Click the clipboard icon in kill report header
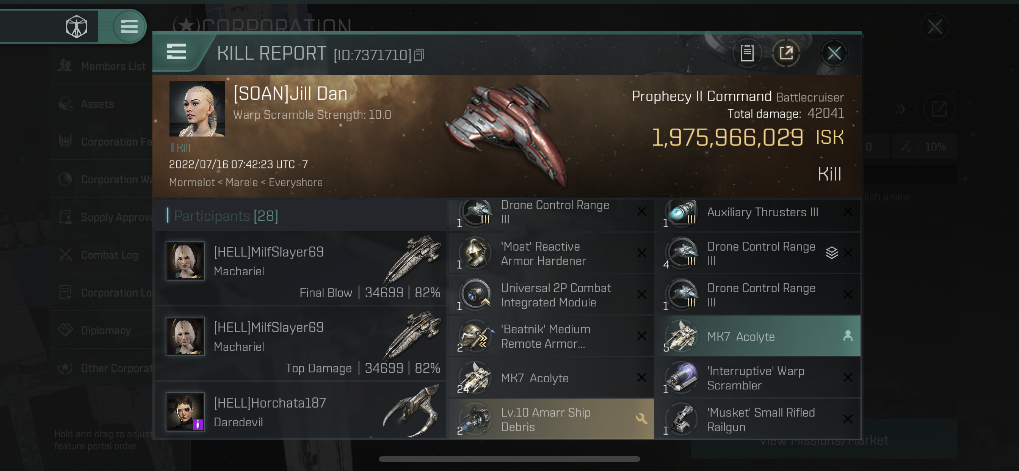The image size is (1019, 471). [746, 53]
